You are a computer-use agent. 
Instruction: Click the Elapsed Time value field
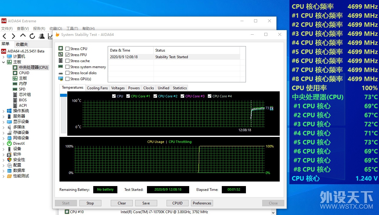pyautogui.click(x=234, y=190)
